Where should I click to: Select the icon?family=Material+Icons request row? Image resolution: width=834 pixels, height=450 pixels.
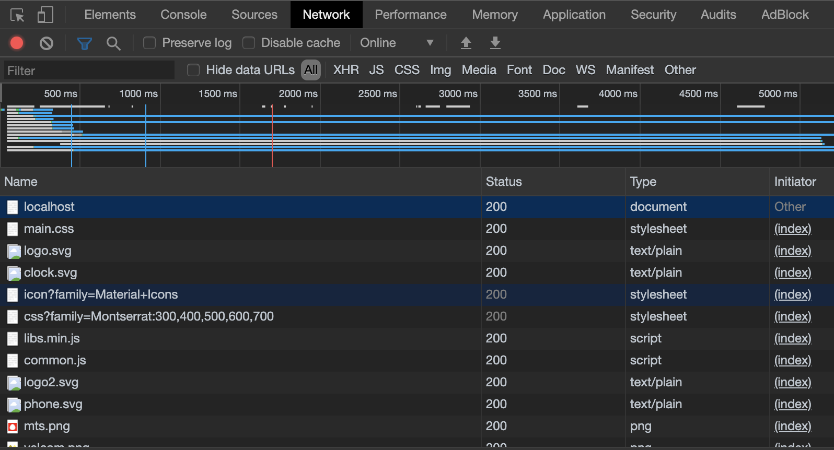(417, 294)
